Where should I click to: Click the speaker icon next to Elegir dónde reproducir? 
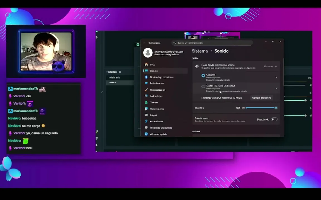click(197, 66)
